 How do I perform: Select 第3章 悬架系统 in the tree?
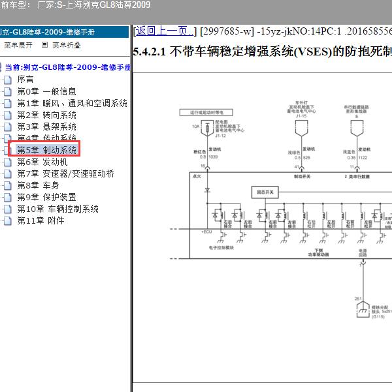coord(46,127)
